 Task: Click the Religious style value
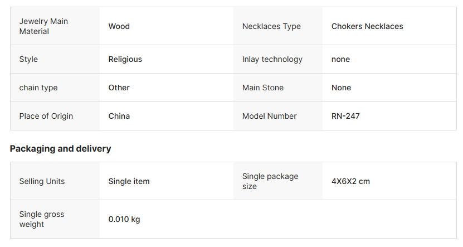[x=125, y=59]
